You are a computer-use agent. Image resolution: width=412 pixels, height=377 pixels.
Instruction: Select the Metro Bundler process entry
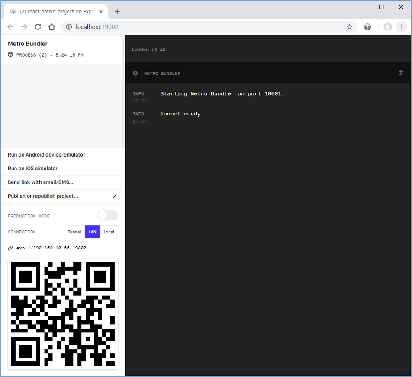pos(61,49)
